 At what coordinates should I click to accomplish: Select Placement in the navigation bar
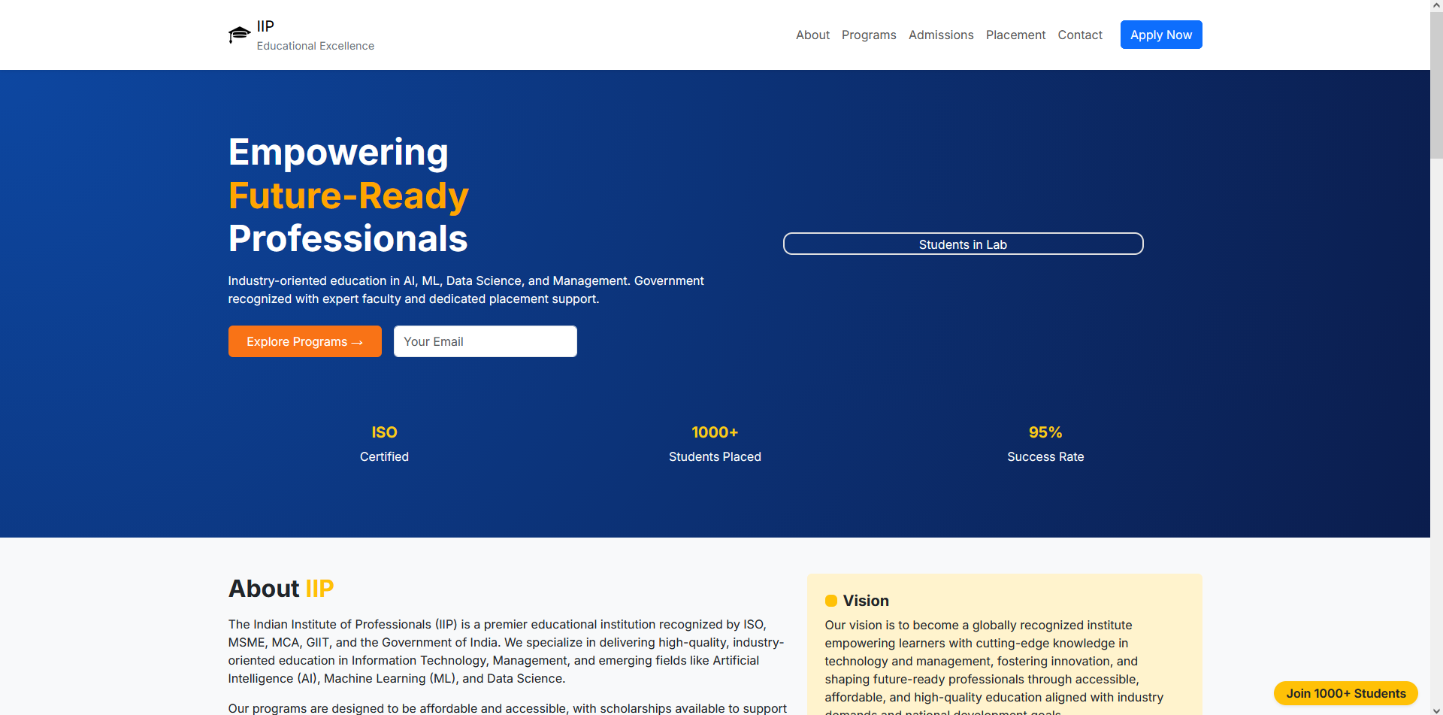1015,35
